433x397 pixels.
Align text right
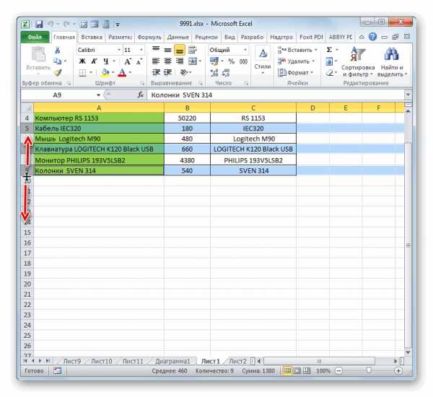180,61
